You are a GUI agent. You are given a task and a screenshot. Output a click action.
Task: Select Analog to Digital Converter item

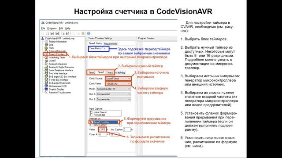[62, 67]
